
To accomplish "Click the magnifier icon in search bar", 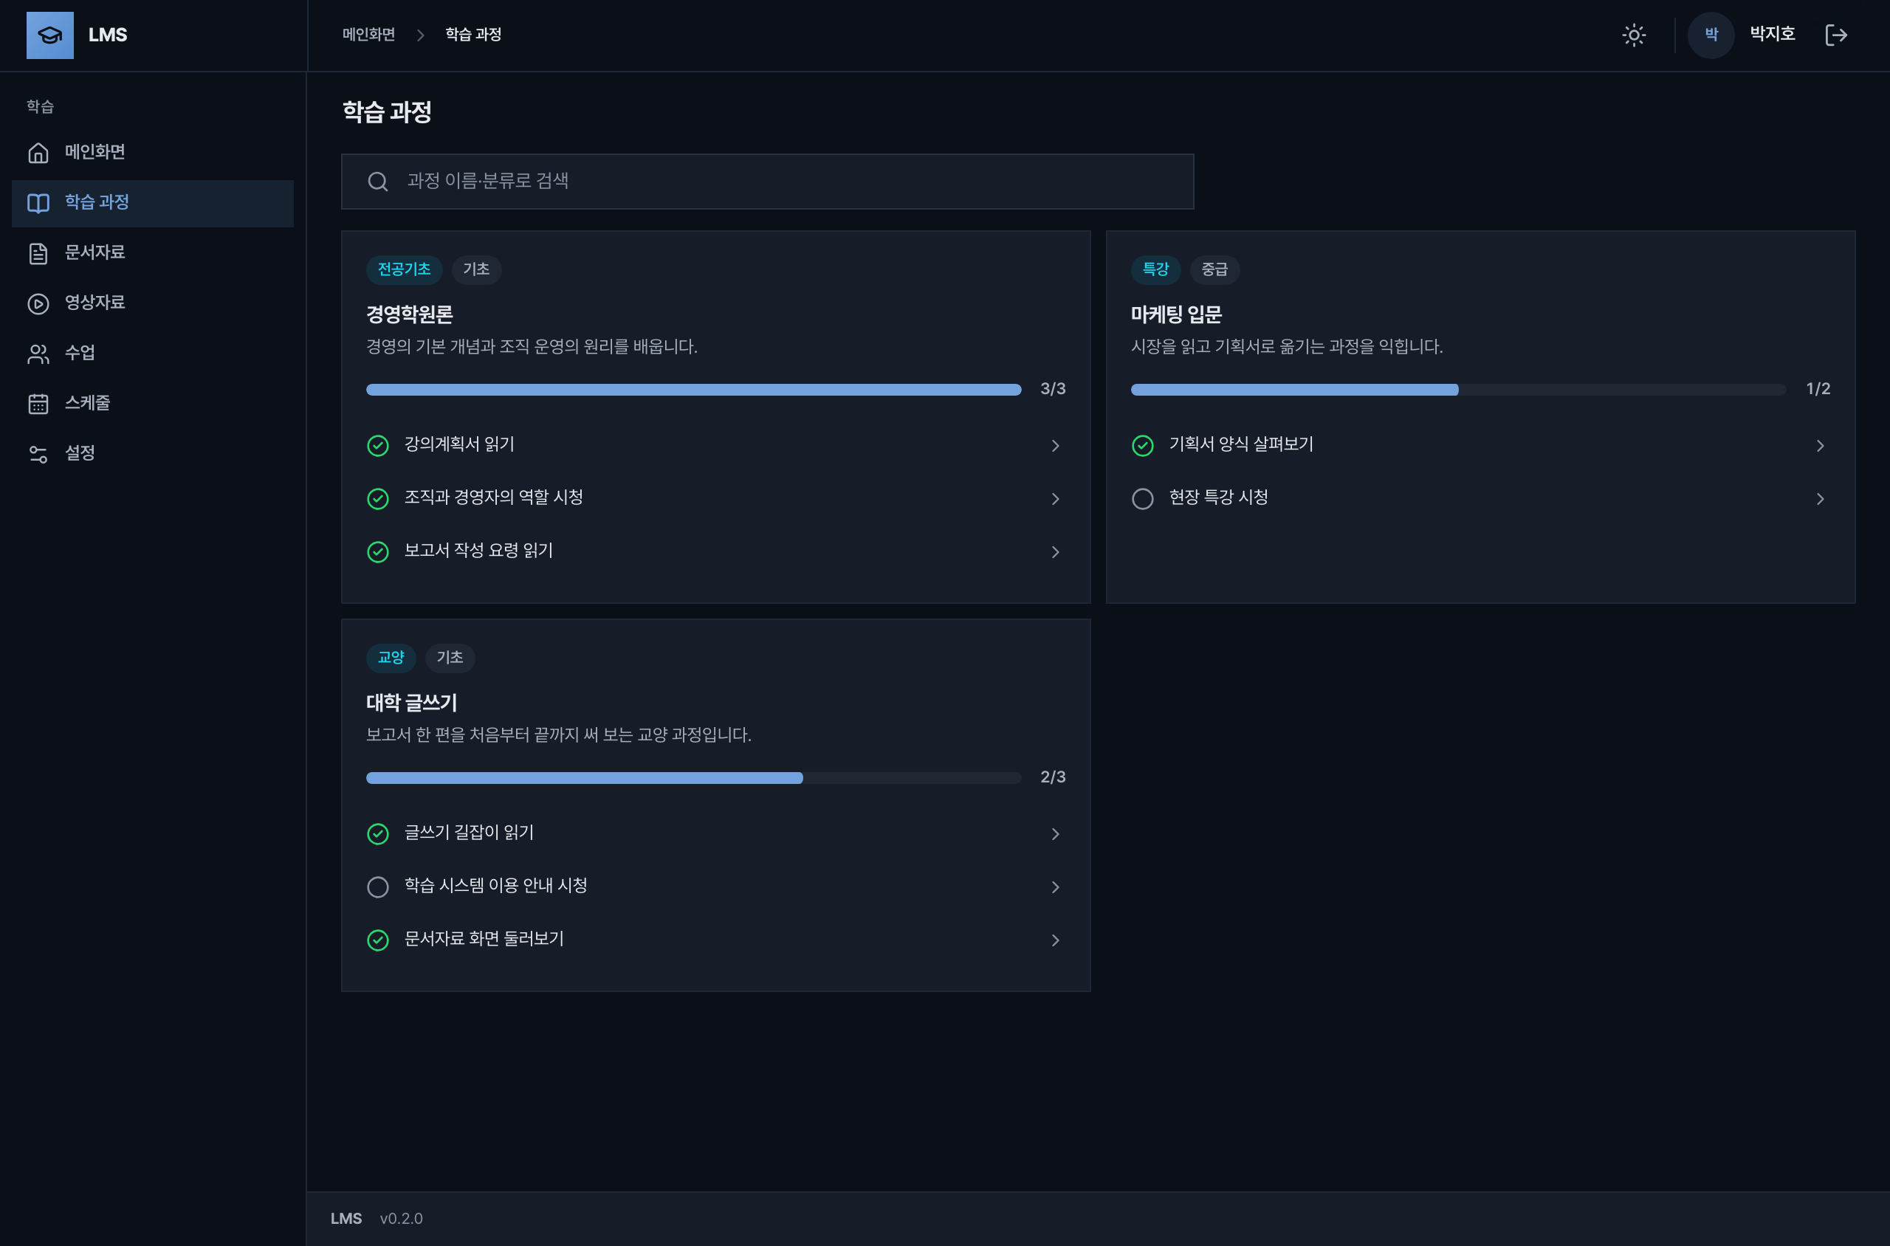I will [x=377, y=181].
